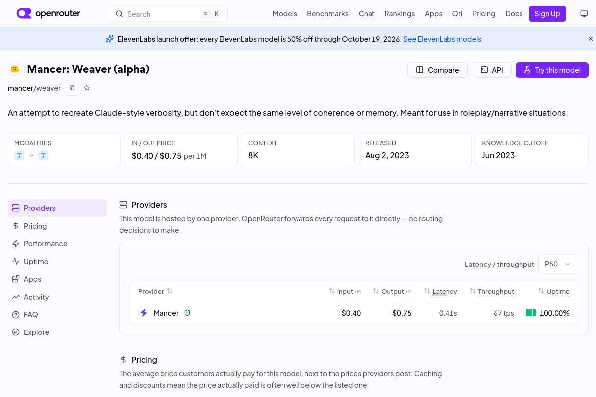Click Try this model button

click(552, 70)
